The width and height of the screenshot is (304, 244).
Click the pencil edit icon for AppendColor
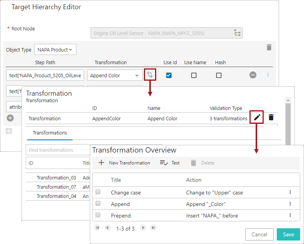(257, 118)
